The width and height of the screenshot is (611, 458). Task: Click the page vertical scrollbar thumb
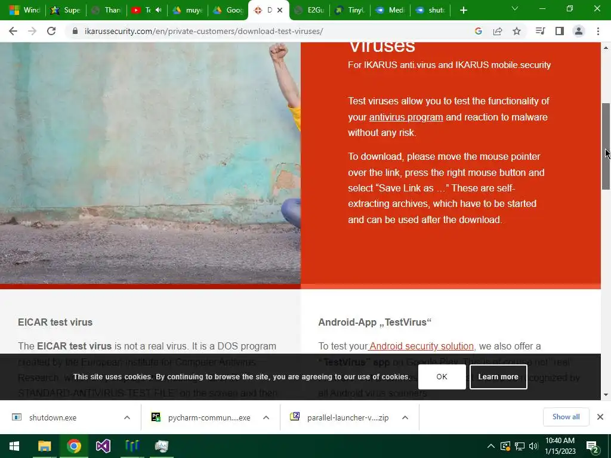(606, 147)
